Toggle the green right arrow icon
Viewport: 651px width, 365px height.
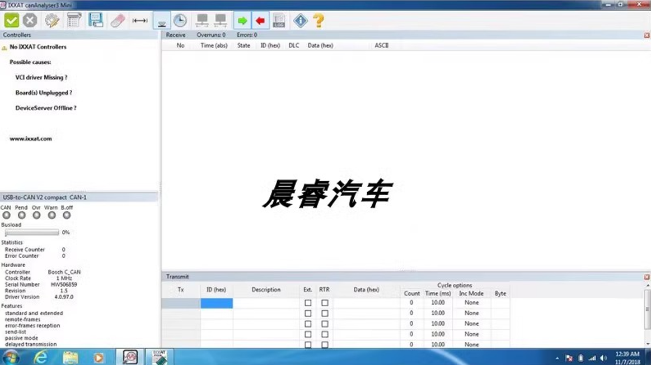coord(242,20)
